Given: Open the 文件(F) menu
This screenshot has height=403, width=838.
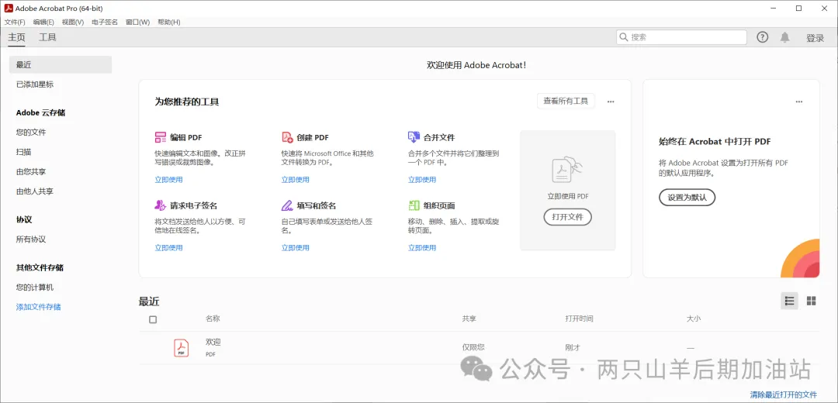Looking at the screenshot, I should pos(15,22).
